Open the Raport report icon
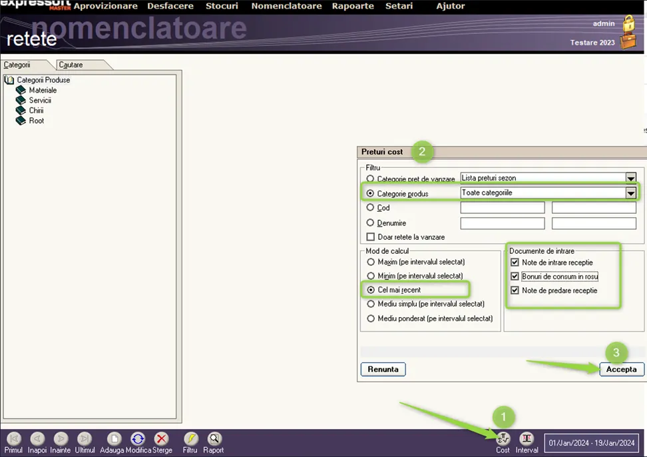The height and width of the screenshot is (457, 647). point(214,439)
